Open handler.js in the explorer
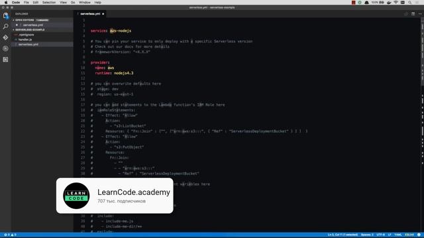Image resolution: width=424 pixels, height=238 pixels. point(42,40)
